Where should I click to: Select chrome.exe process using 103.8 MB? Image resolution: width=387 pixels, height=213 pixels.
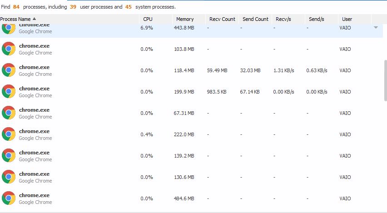(191, 49)
